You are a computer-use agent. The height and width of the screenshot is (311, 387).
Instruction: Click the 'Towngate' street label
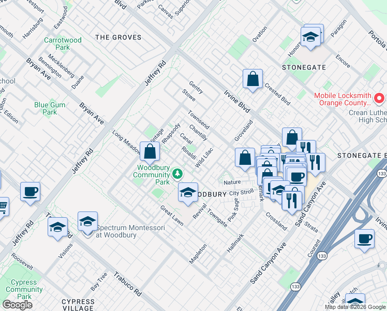click(x=217, y=218)
